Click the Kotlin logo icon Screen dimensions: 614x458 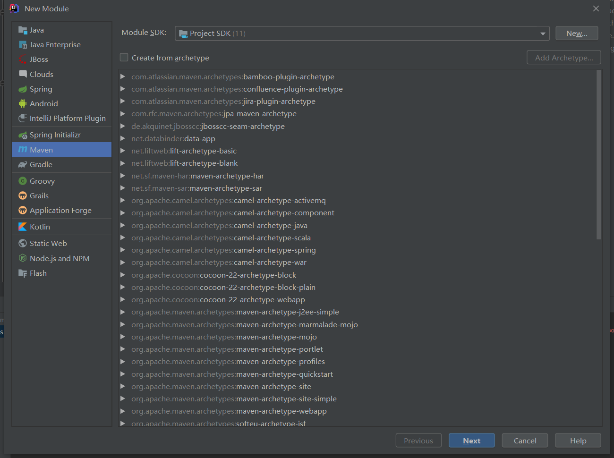click(x=23, y=227)
